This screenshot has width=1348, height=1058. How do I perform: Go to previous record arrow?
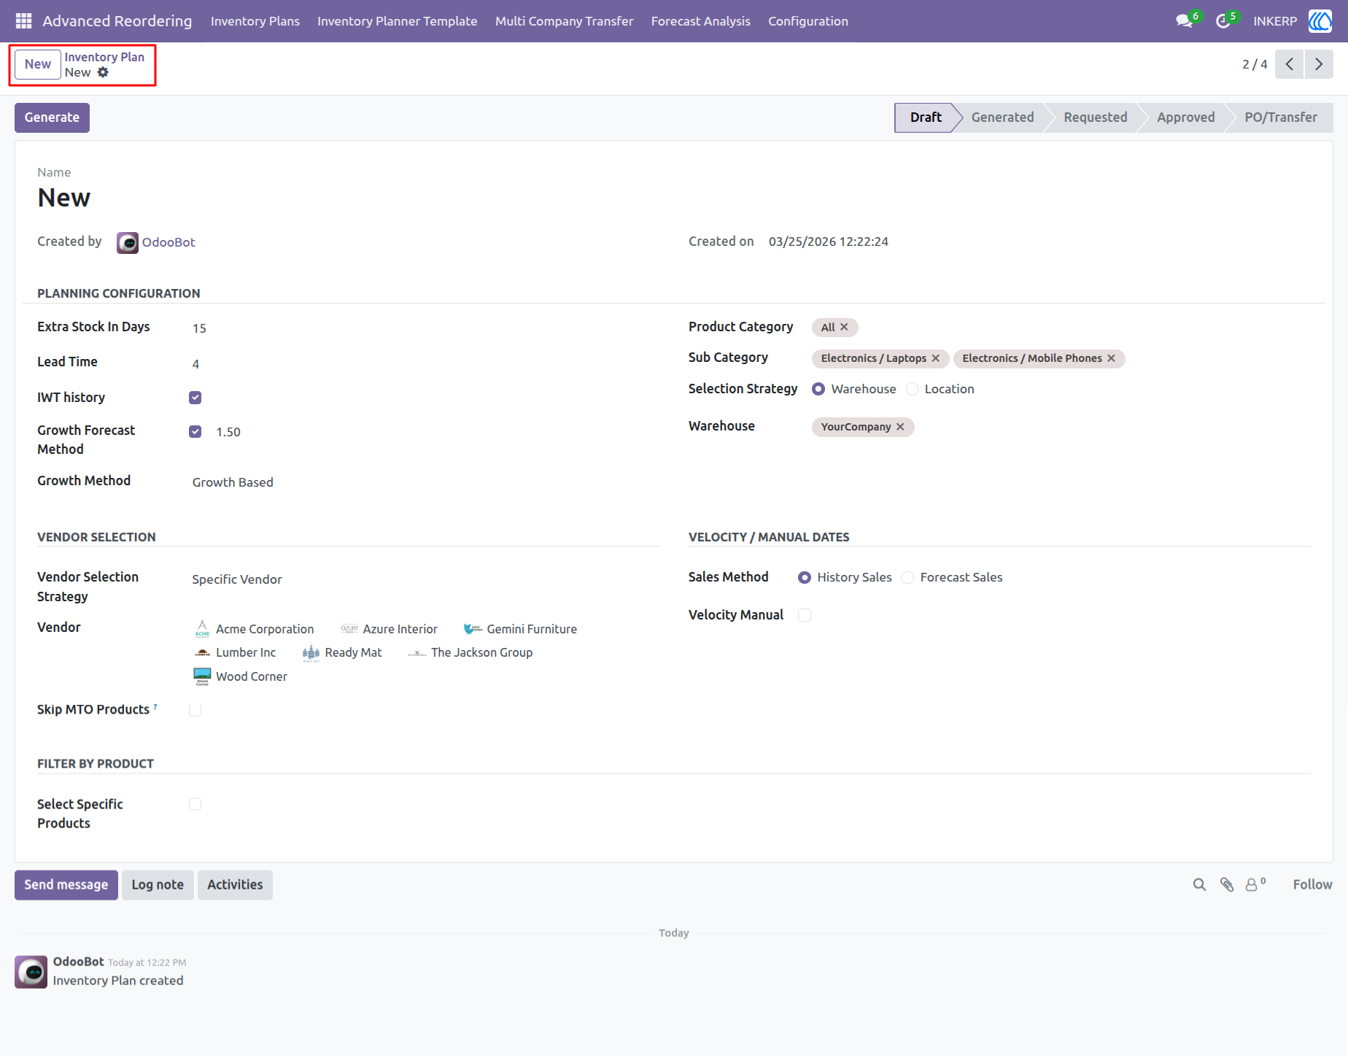[x=1290, y=64]
